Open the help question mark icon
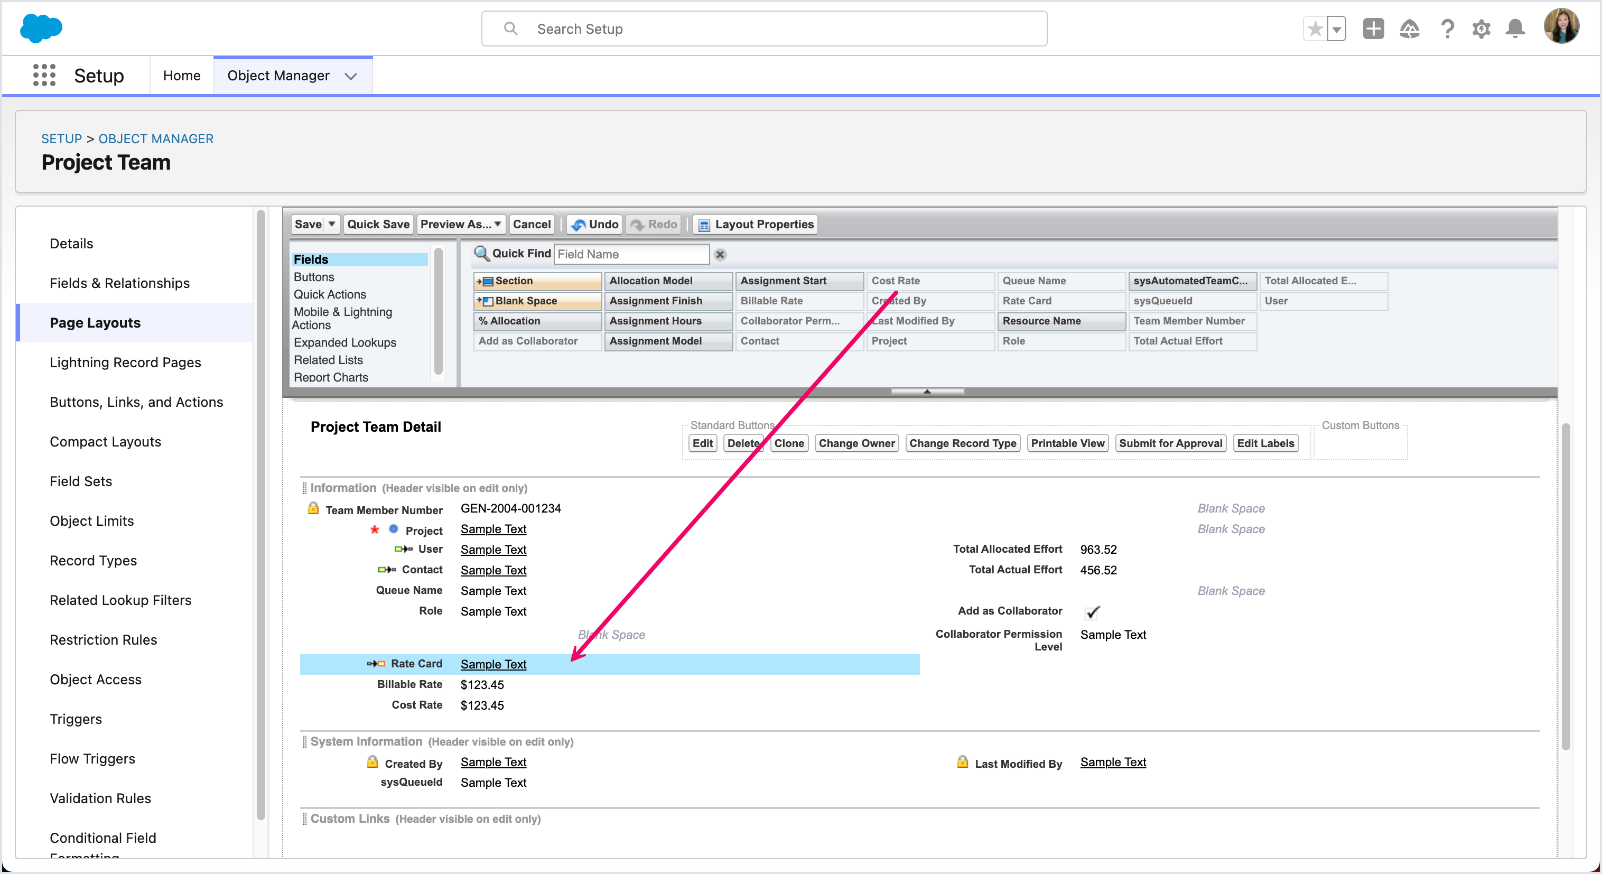 (1447, 29)
